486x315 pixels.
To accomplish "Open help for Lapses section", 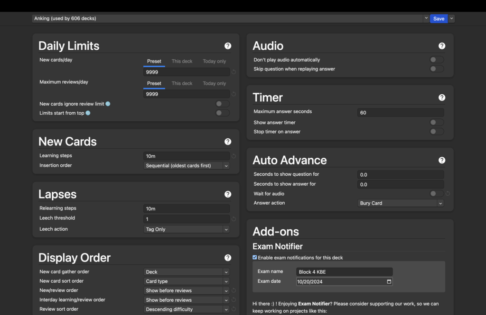I will tap(228, 194).
